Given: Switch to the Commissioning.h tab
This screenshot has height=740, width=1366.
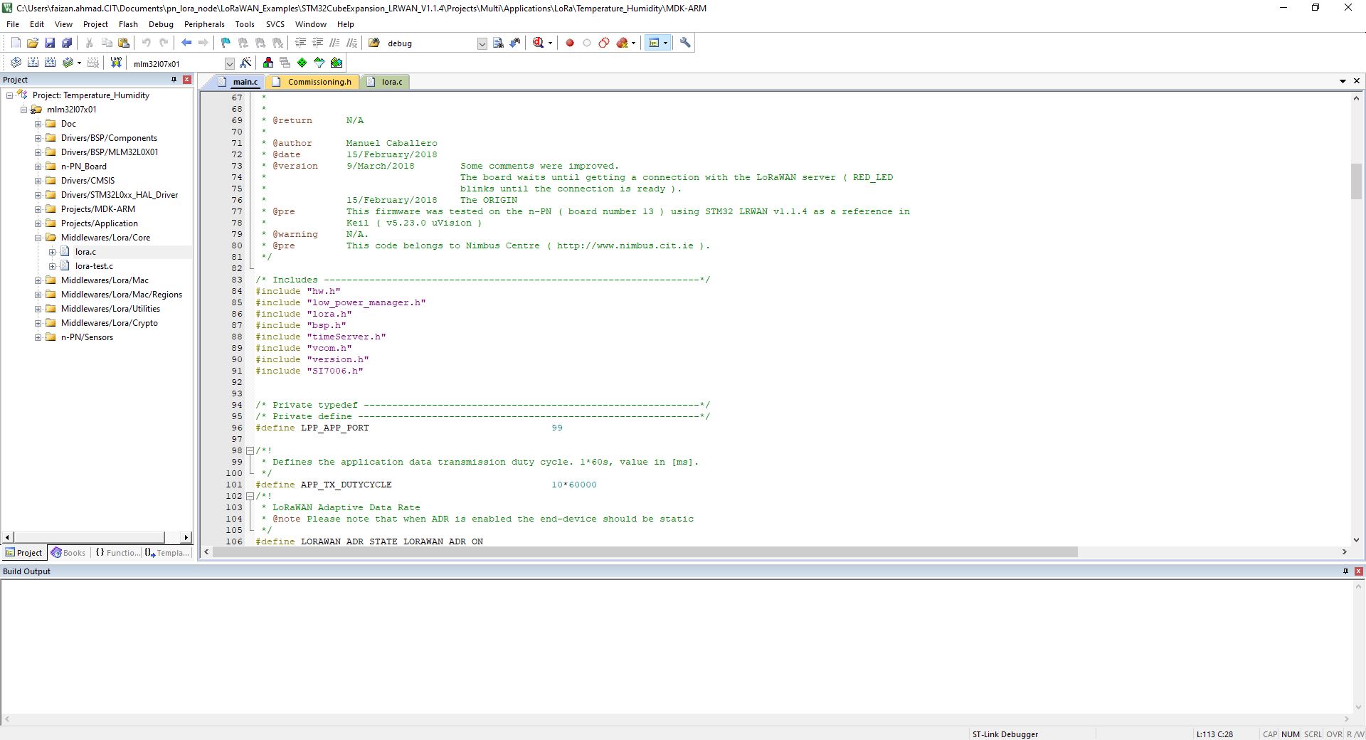Looking at the screenshot, I should tap(312, 82).
